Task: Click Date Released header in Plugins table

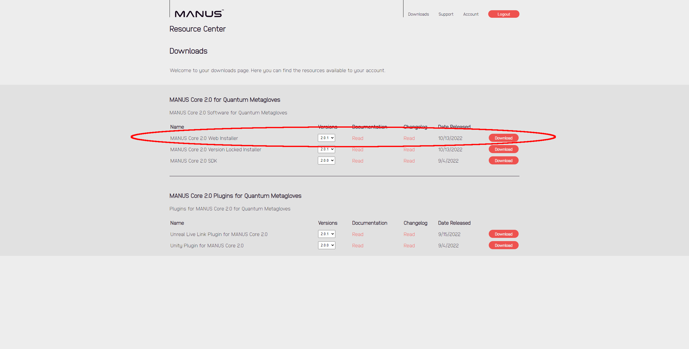Action: [454, 223]
